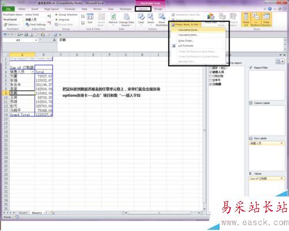Viewport: 289px width, 231px height.
Task: Open the Name Box dropdown arrow
Action: [x=36, y=40]
